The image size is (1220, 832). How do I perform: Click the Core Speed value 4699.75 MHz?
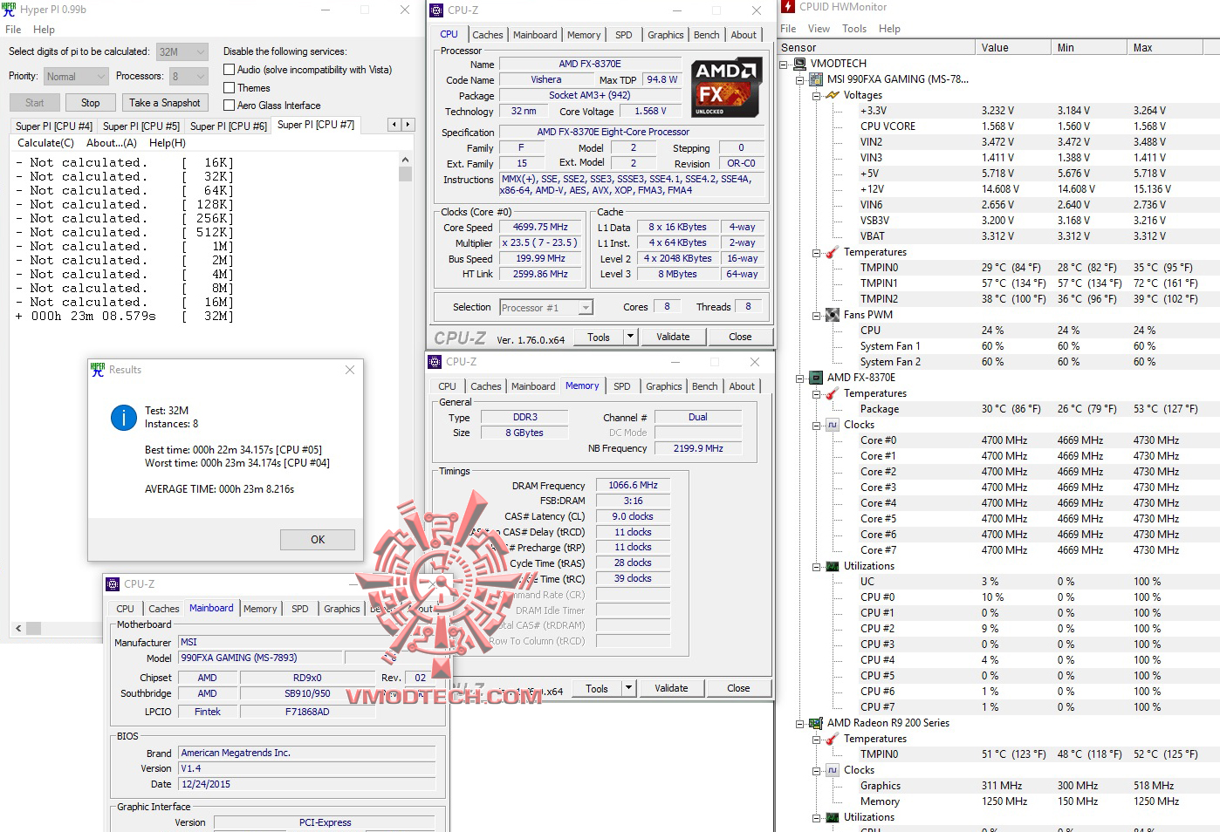(540, 227)
